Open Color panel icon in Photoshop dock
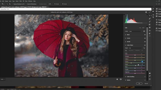This screenshot has width=161, height=90. pos(157,9)
